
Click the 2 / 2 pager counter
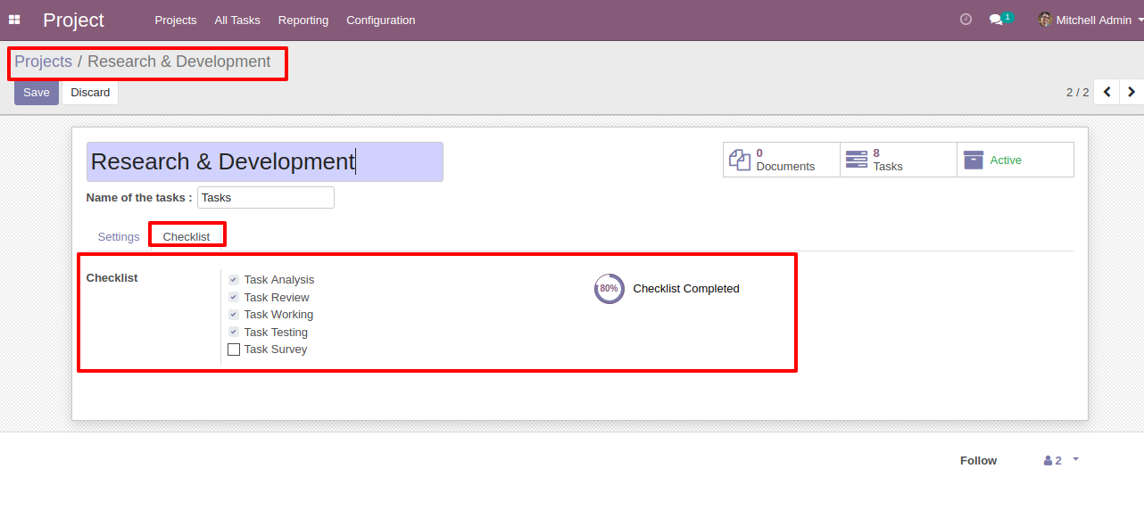coord(1077,92)
